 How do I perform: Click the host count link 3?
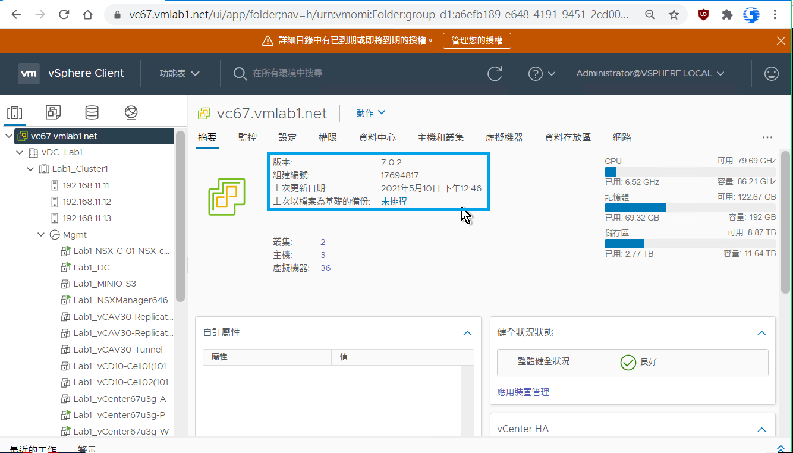click(x=323, y=255)
